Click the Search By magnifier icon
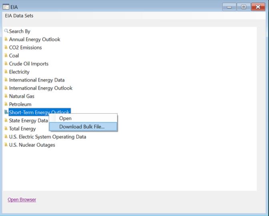This screenshot has width=269, height=216. point(6,31)
